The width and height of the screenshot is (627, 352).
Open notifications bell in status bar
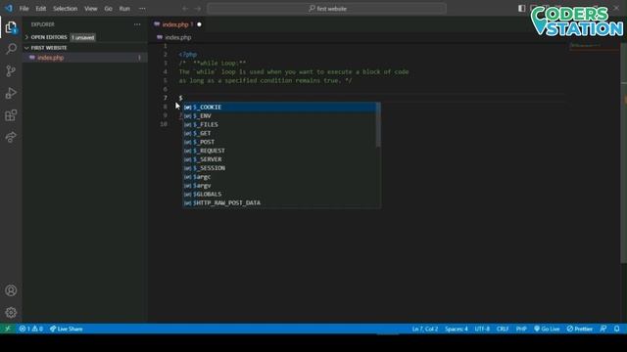pos(617,329)
